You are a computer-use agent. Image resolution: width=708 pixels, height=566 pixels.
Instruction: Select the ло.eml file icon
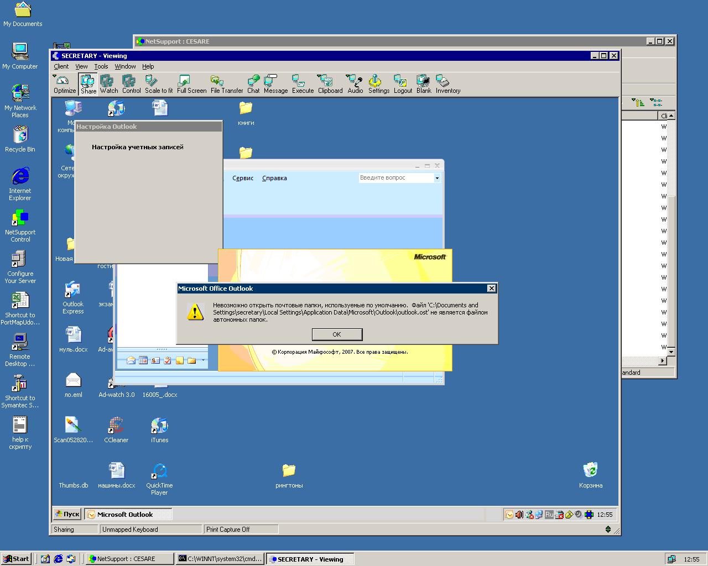coord(73,385)
